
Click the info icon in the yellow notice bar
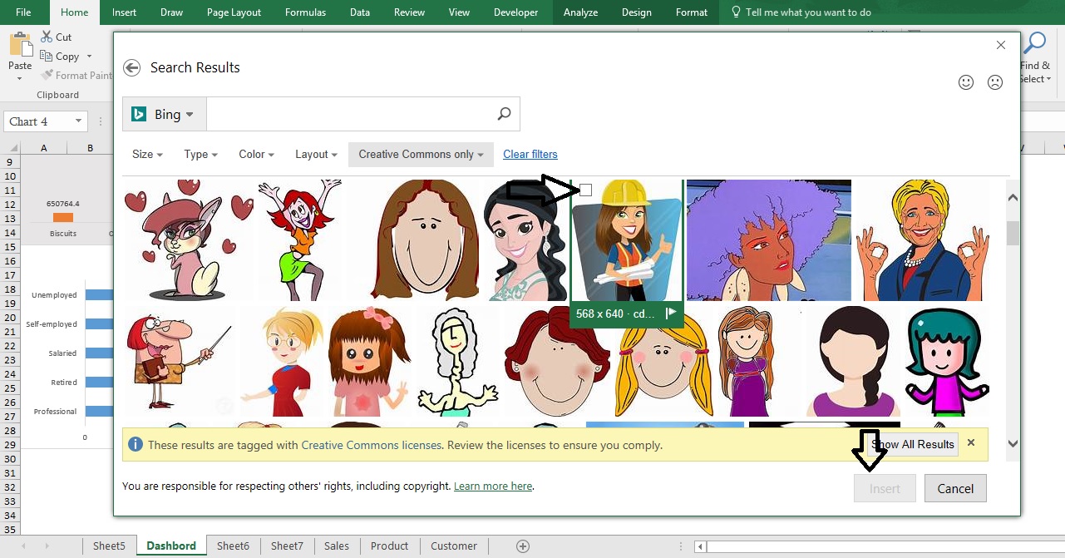coord(136,445)
